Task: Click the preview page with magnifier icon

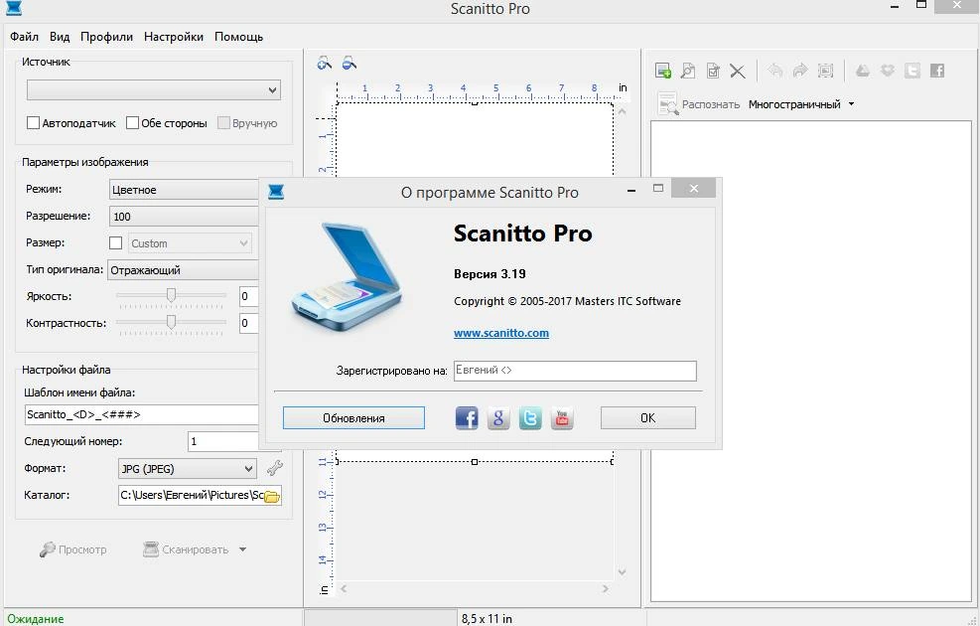Action: (x=688, y=71)
